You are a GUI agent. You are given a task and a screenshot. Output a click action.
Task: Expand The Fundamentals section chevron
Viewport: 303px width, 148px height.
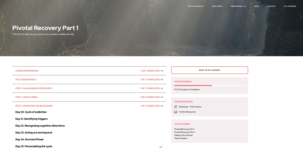click(162, 80)
